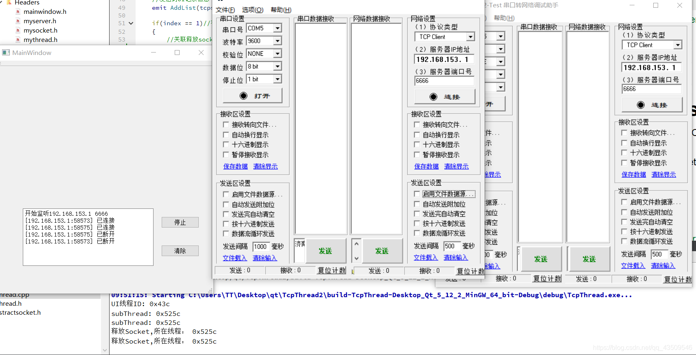Open TCP Client protocol dropdown in right back window
The image size is (696, 355).
(x=678, y=45)
